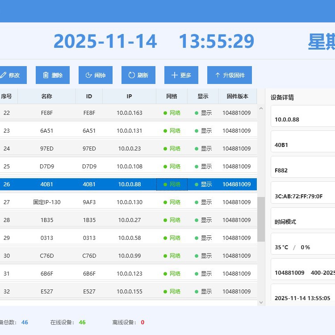Click firmware version cell in row 30
The width and height of the screenshot is (335, 335).
pos(236,256)
